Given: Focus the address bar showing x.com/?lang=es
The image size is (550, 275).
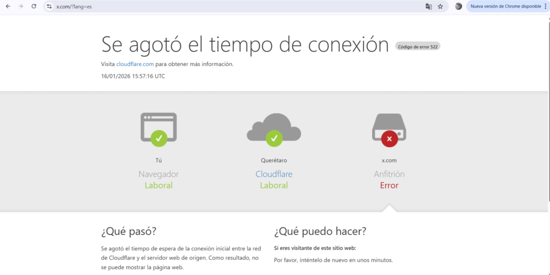Looking at the screenshot, I should pyautogui.click(x=215, y=6).
